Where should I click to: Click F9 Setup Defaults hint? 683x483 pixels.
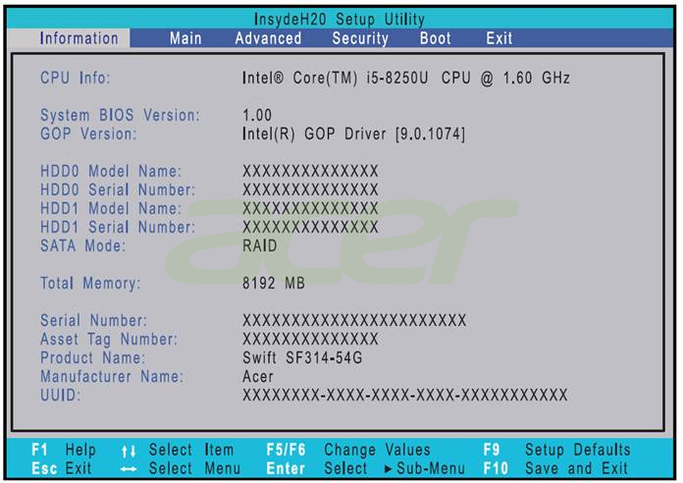[556, 450]
